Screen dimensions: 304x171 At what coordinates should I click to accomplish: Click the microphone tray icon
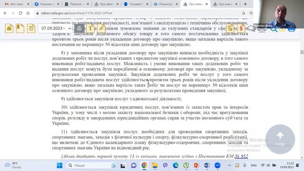245,165
